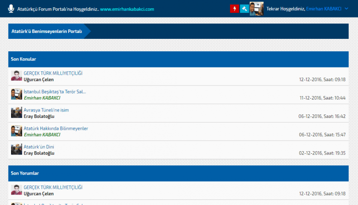Click avatar next to Atatürk'ün Dini topic
The height and width of the screenshot is (205, 358).
click(x=17, y=149)
